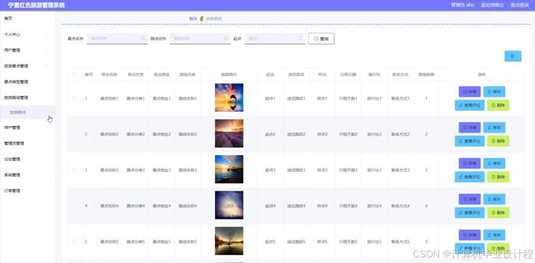Focus the 起点 search input
This screenshot has height=263, width=535.
(275, 39)
